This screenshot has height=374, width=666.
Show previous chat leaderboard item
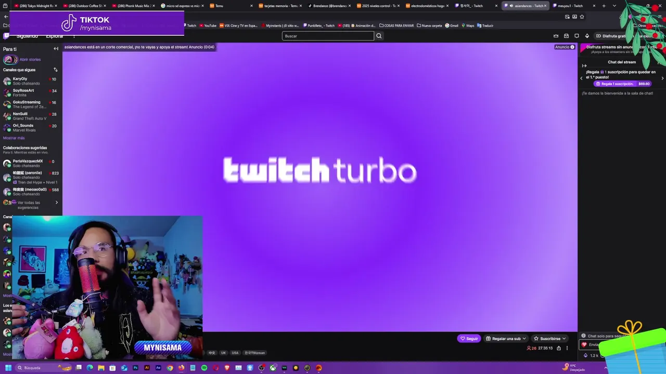click(582, 78)
